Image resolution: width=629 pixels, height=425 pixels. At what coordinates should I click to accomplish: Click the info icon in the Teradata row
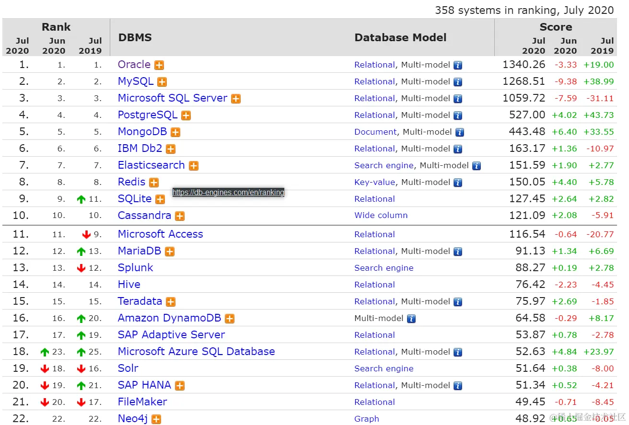458,302
